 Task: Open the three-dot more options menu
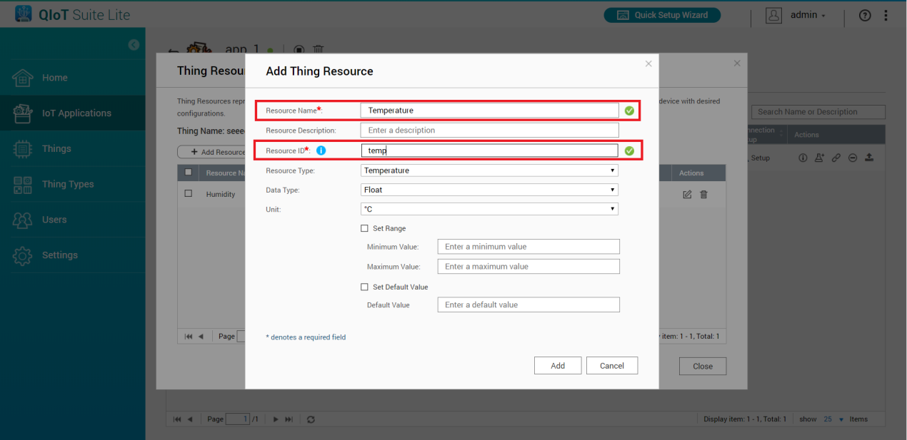(x=886, y=16)
